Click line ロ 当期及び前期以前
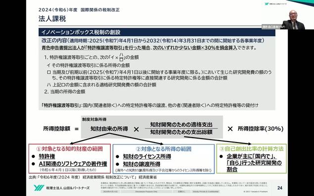The width and height of the screenshot is (314, 196). [x=159, y=75]
